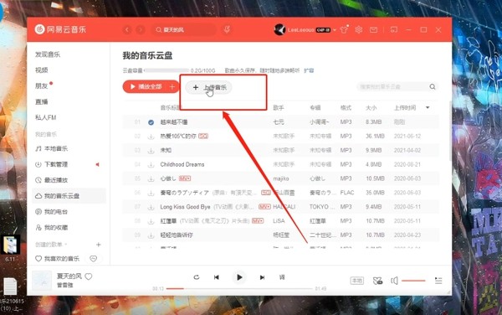Click the 播放全部 play all button
Screen dimensions: 502x315
(x=146, y=86)
